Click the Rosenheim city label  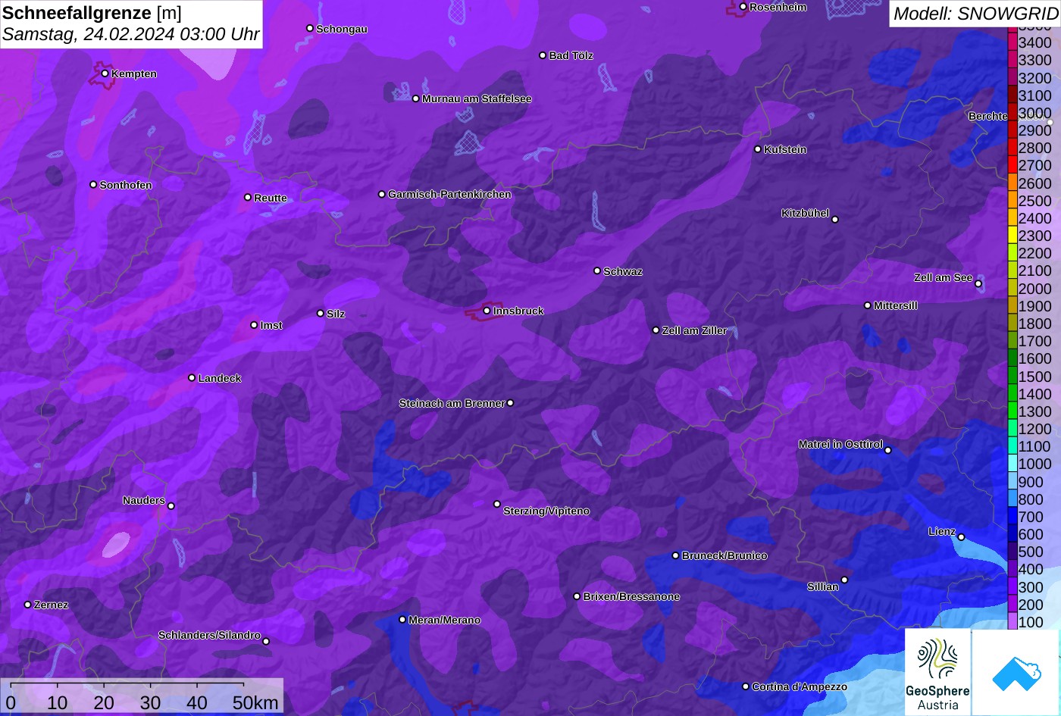click(x=778, y=7)
